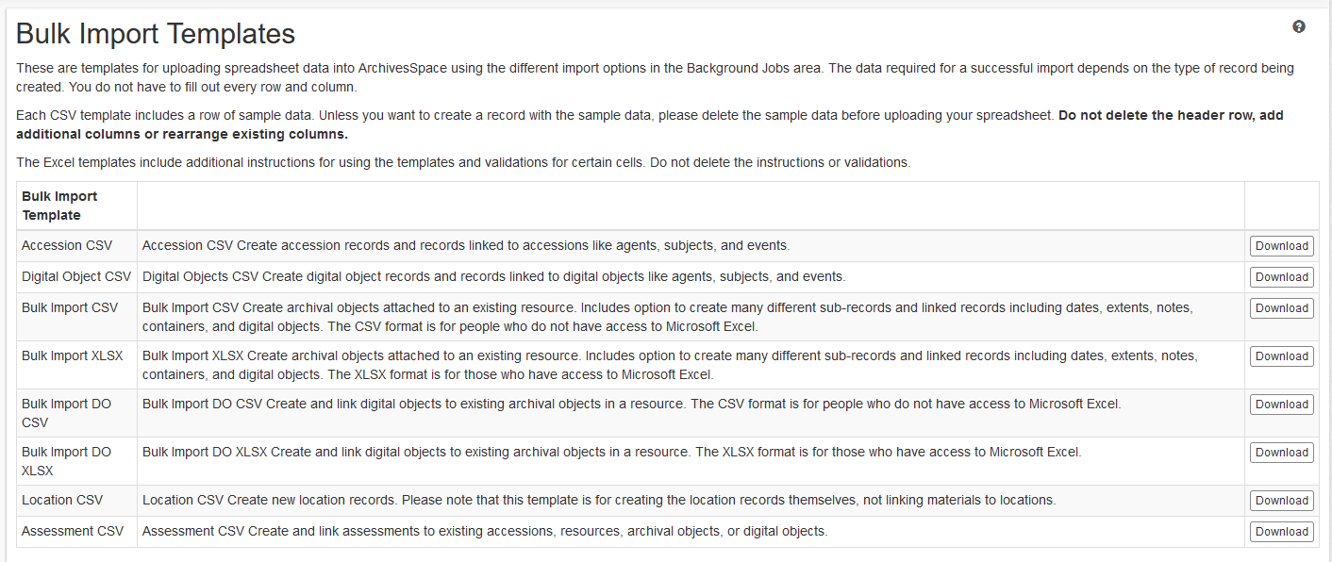Download the Location CSV template

tap(1281, 501)
